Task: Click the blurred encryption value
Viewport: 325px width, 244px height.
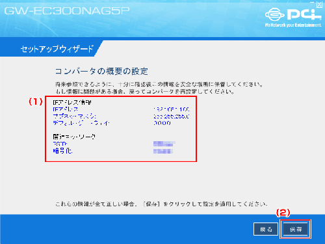Action: pyautogui.click(x=163, y=151)
